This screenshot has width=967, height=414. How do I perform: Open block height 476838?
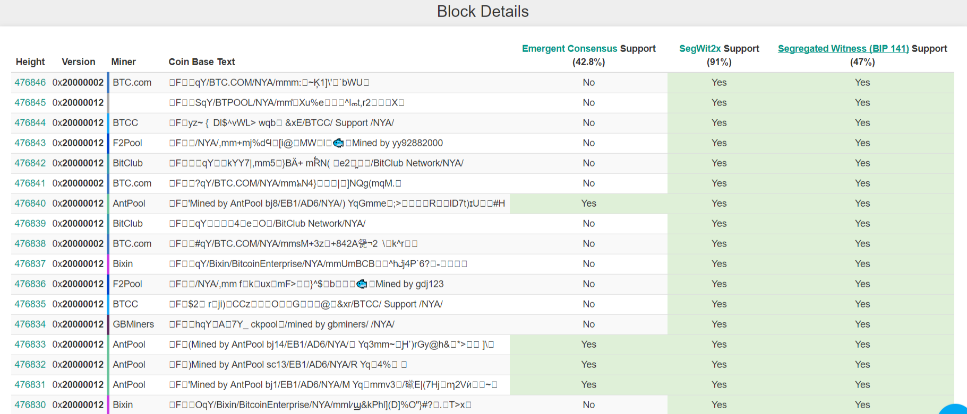pyautogui.click(x=30, y=244)
